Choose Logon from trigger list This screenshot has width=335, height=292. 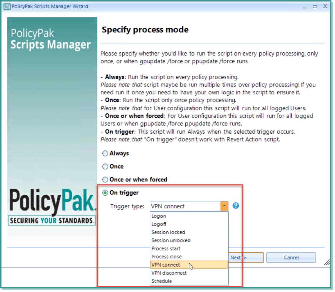pos(189,216)
